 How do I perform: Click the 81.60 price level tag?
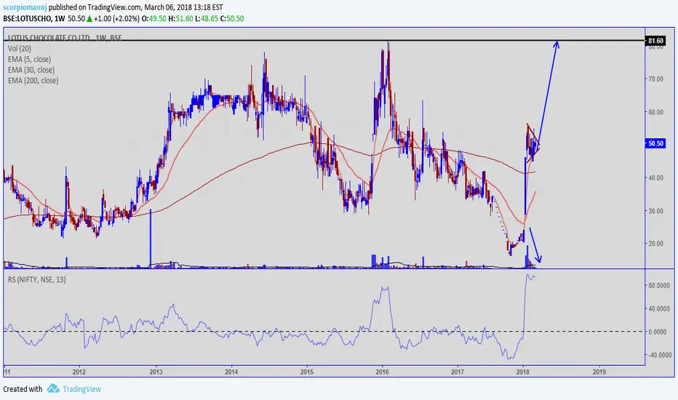(655, 41)
